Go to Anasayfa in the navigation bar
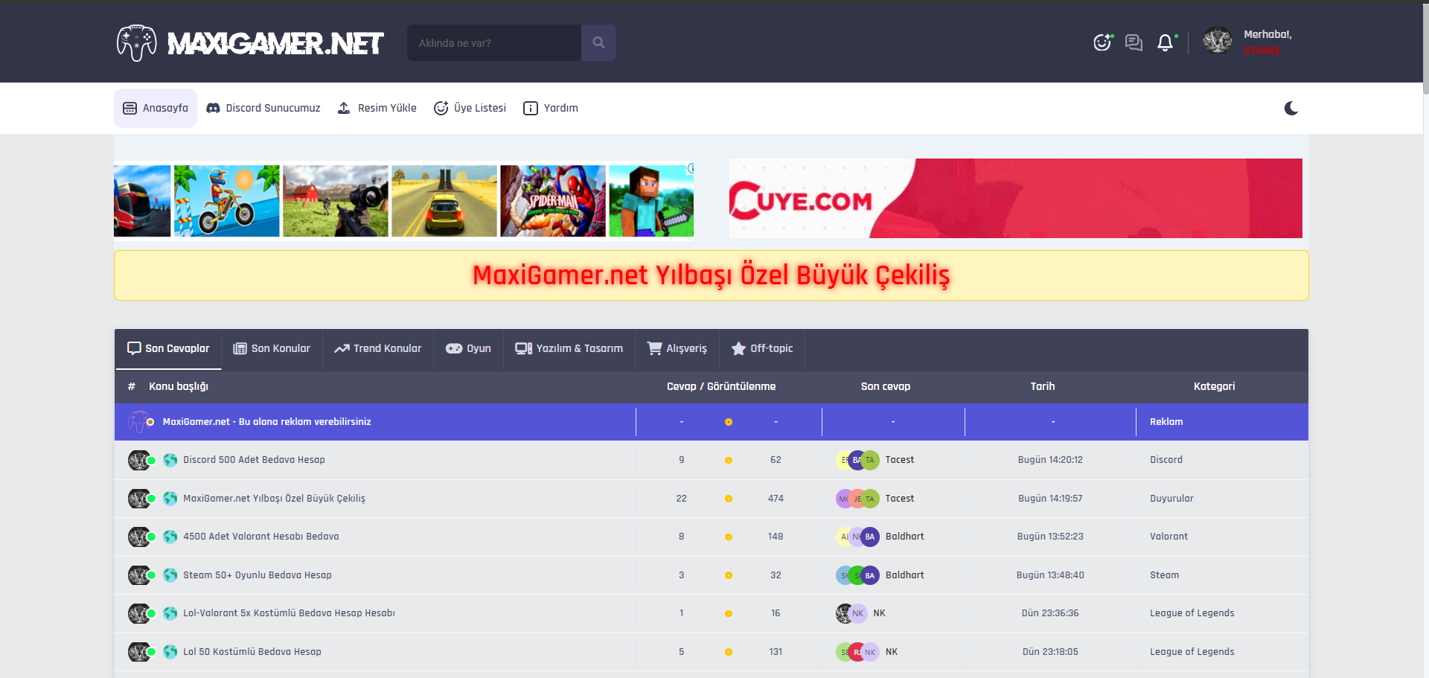1429x678 pixels. (156, 108)
